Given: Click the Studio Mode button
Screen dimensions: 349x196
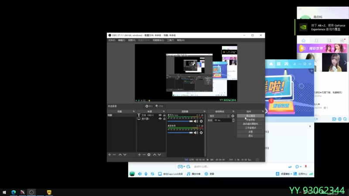Looking at the screenshot, I should click(x=250, y=128).
